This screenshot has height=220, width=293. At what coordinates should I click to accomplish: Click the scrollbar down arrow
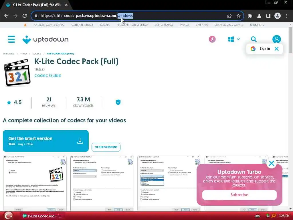290,209
